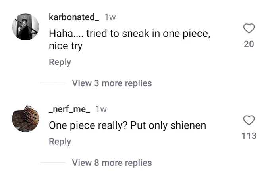This screenshot has width=270, height=180.
Task: Select the 'One piece really?' comment text
Action: 88,125
